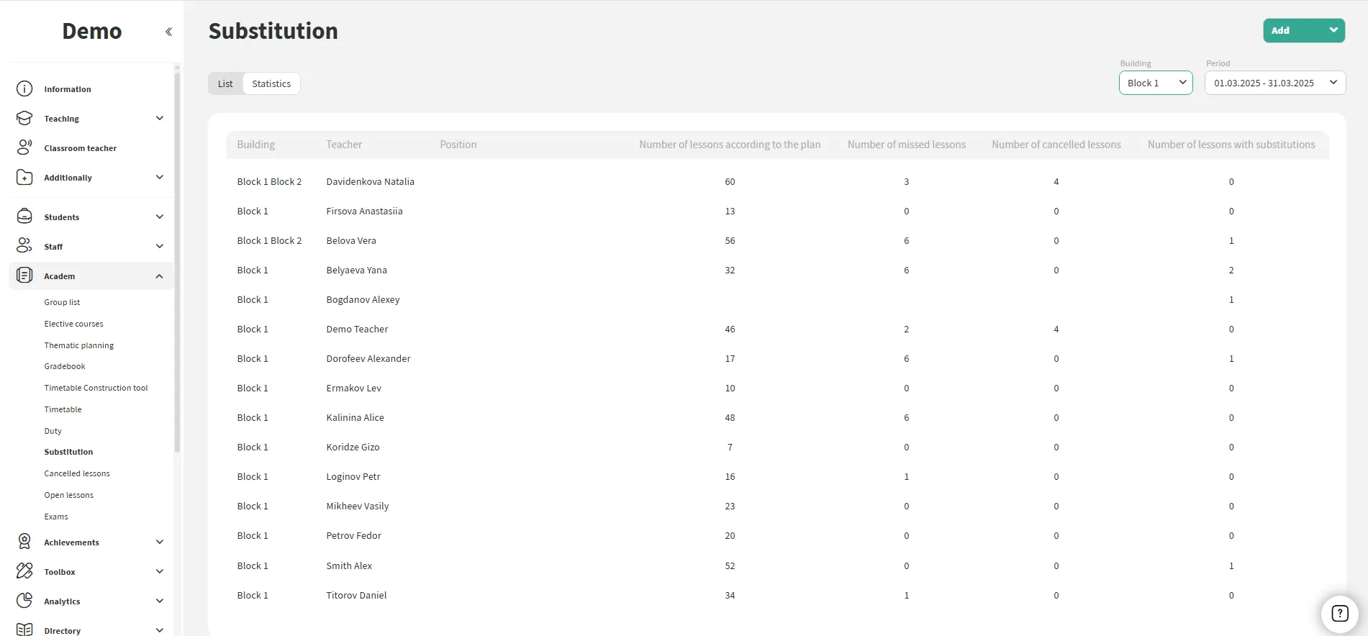Switch to the List tab
This screenshot has width=1368, height=636.
point(225,84)
